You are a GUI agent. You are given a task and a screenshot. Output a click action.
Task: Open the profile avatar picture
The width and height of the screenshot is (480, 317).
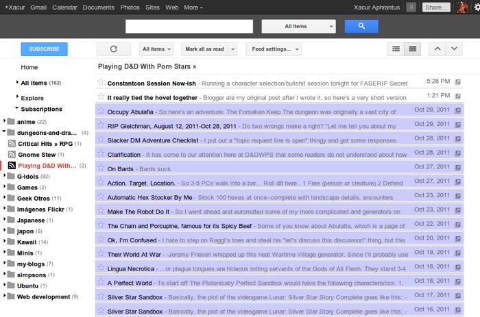tap(462, 8)
